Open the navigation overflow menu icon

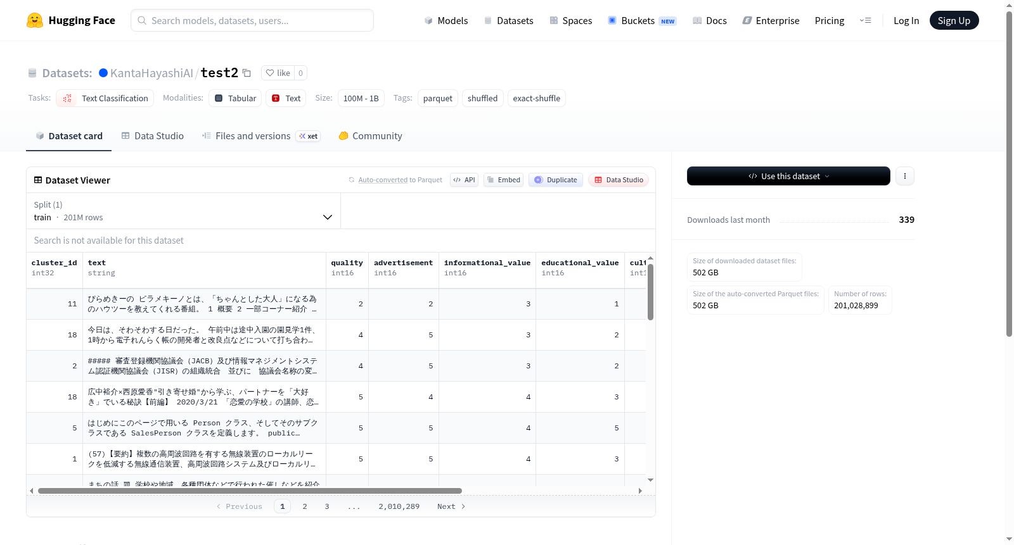865,20
